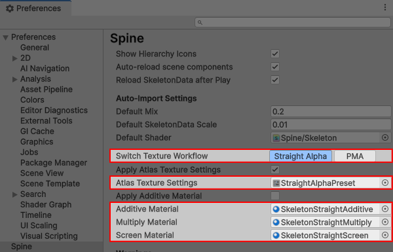Image resolution: width=393 pixels, height=252 pixels.
Task: Switch texture workflow to PMA
Action: point(354,156)
